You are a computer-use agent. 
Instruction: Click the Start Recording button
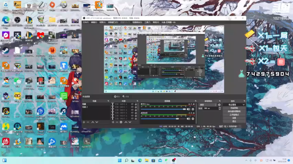pyautogui.click(x=234, y=108)
